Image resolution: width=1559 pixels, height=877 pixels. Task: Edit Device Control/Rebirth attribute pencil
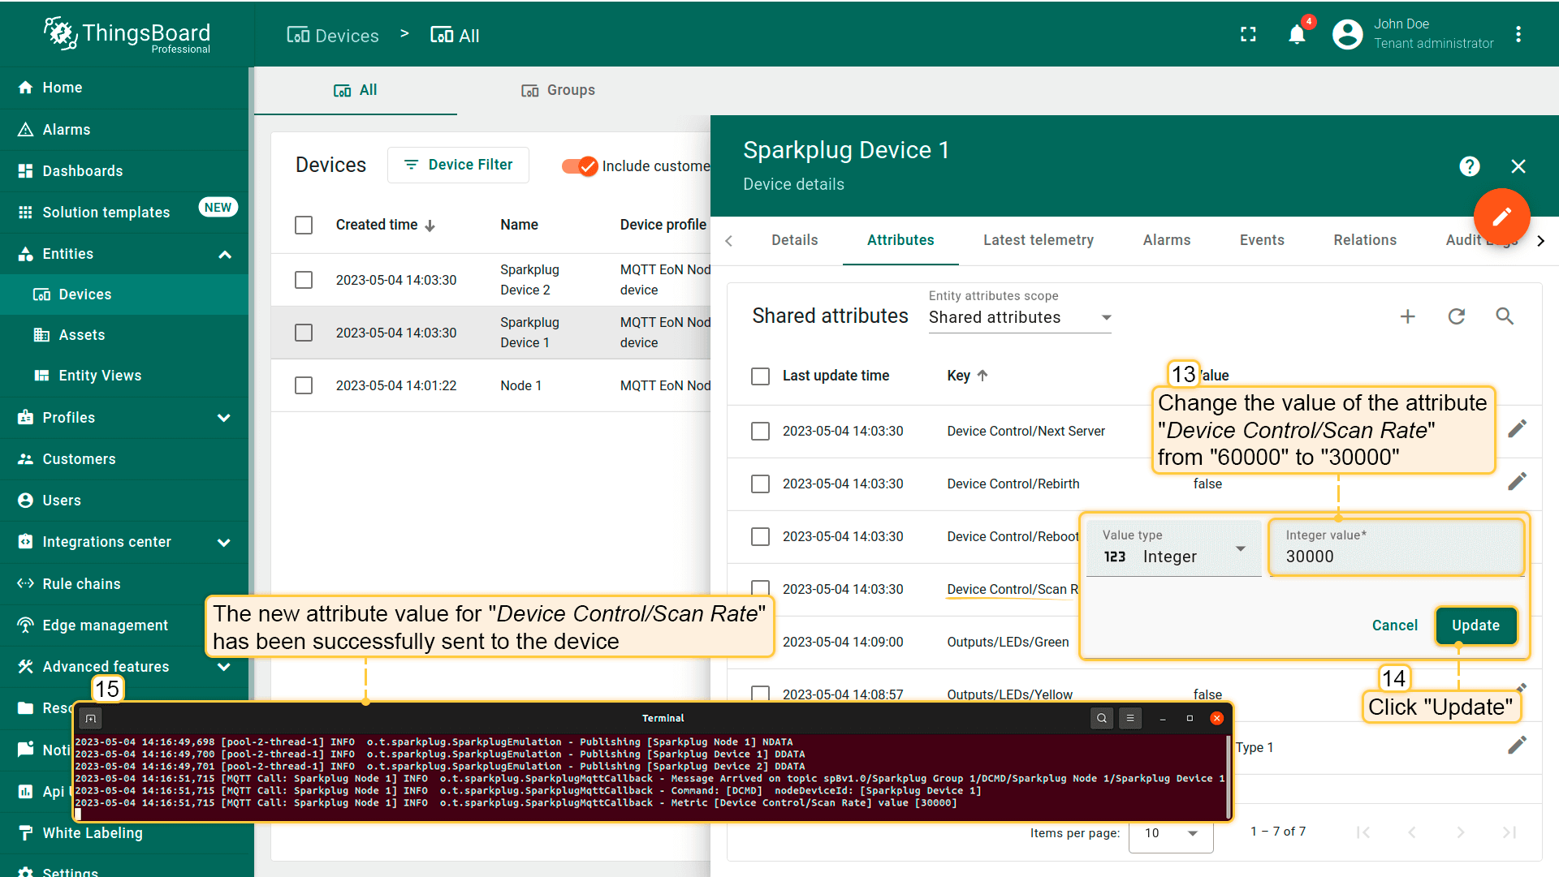(x=1517, y=482)
